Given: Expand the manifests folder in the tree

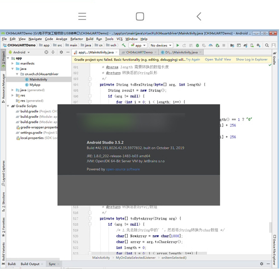Looking at the screenshot, I should tap(13, 63).
